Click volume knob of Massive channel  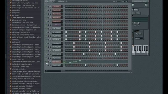tap(50, 7)
